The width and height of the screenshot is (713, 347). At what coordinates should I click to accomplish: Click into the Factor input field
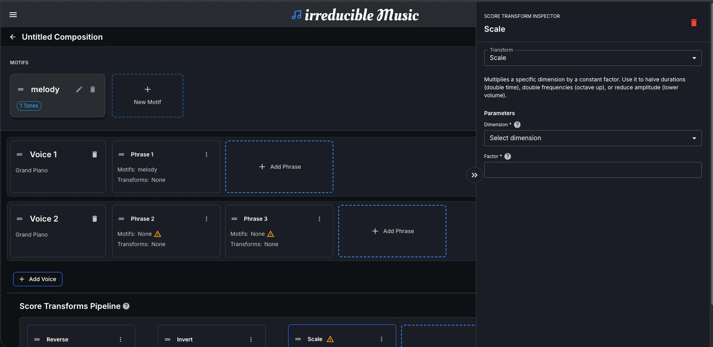(593, 170)
